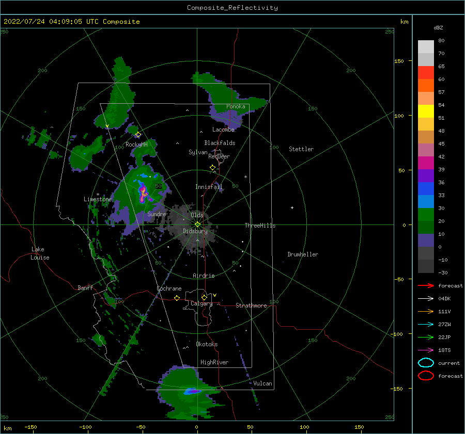Viewport: 465px width, 434px height.
Task: Select the 80 dBZ light gray swatch
Action: 426,46
